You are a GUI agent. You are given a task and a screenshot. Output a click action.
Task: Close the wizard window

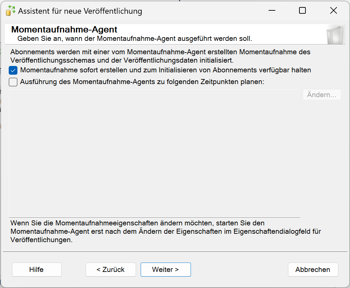[x=334, y=10]
